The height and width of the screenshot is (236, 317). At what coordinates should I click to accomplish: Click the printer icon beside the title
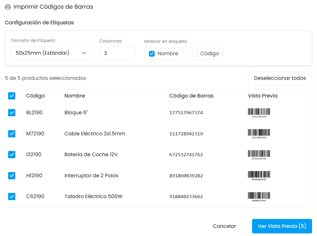8,7
